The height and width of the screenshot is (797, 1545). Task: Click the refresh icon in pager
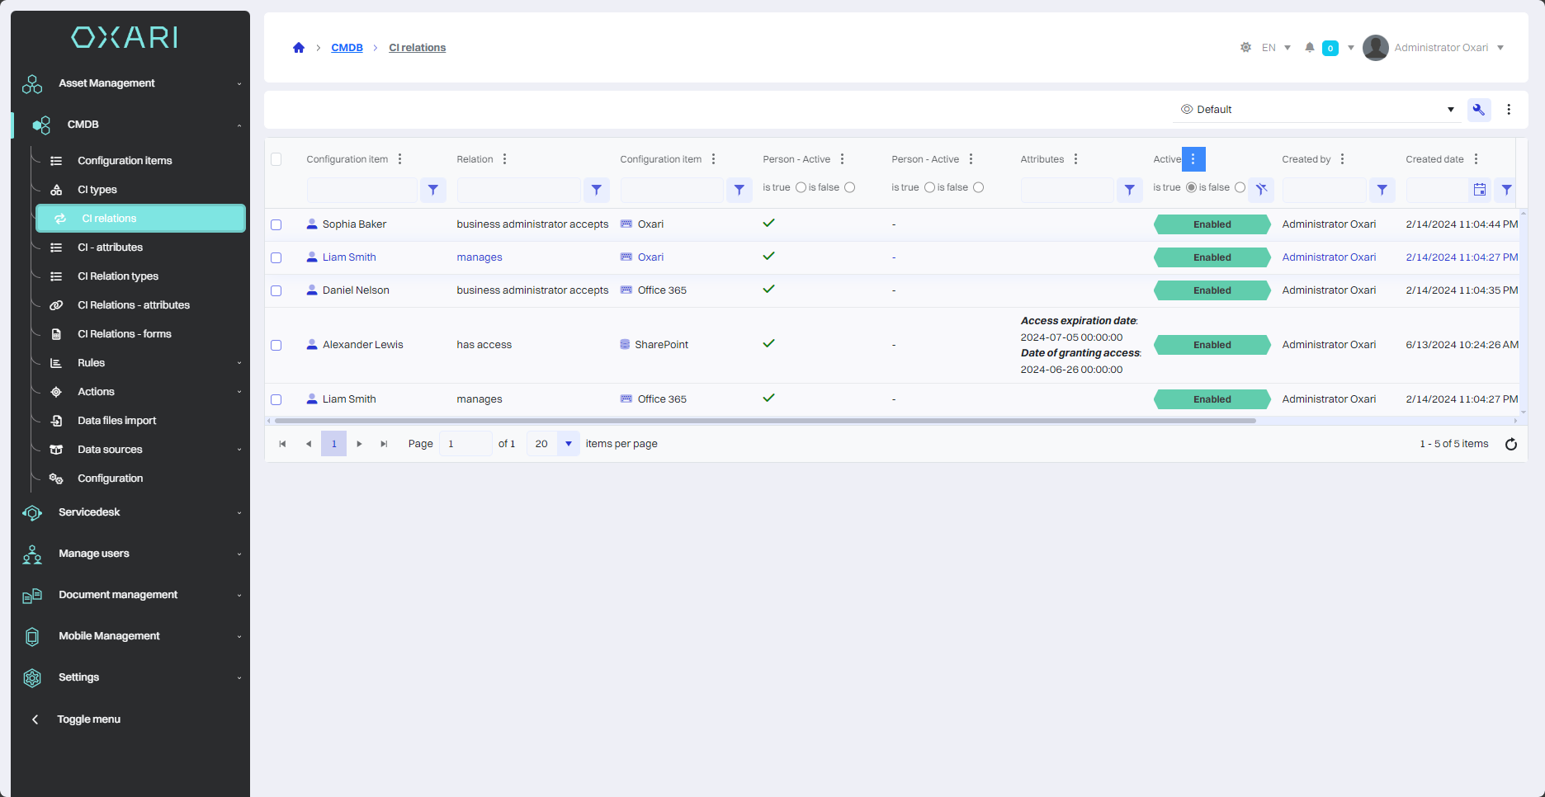pos(1510,444)
